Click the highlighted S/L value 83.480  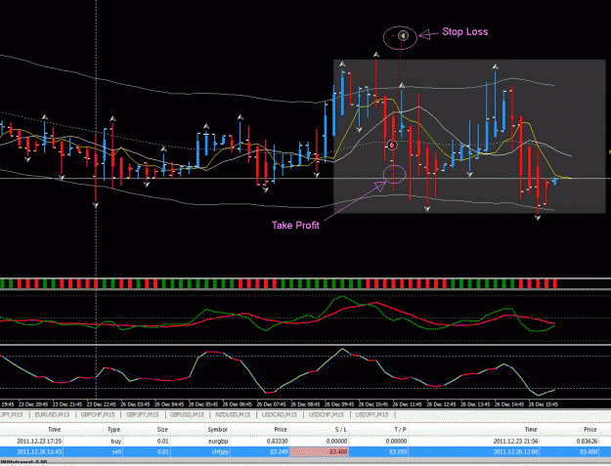click(319, 452)
